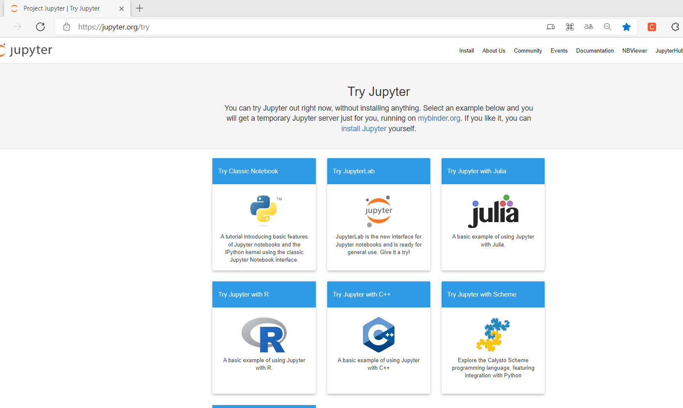This screenshot has width=683, height=408.
Task: Click the favorites star icon
Action: [x=627, y=27]
